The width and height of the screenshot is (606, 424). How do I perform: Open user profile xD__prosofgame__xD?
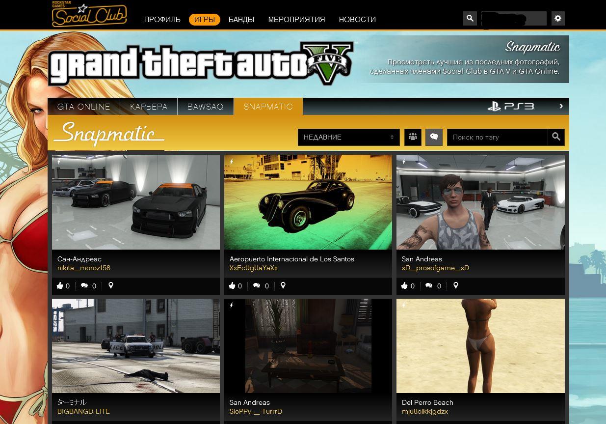(435, 268)
